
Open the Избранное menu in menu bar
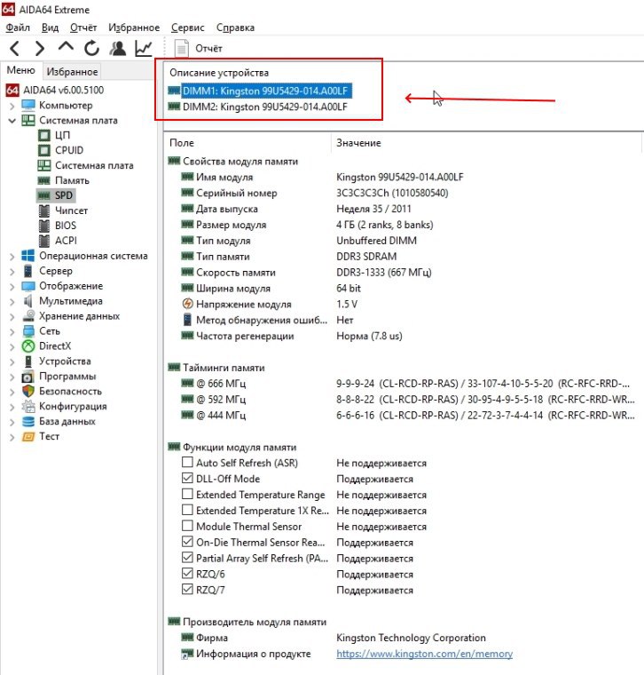(x=134, y=28)
